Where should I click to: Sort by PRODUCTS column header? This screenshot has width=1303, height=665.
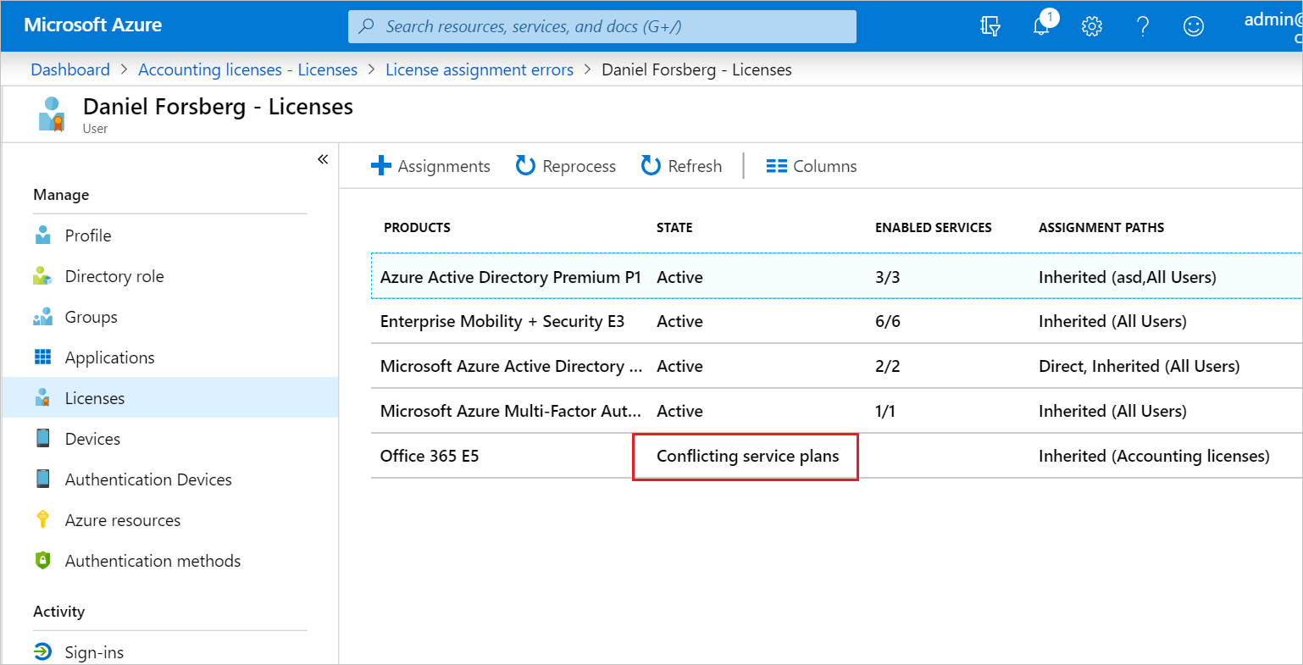coord(417,227)
